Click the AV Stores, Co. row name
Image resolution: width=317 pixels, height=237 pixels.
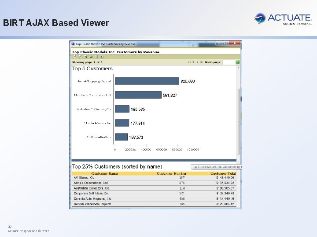click(x=84, y=178)
